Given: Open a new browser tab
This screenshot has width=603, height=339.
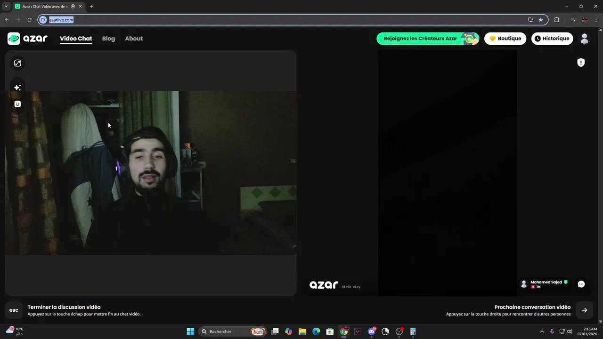Looking at the screenshot, I should [x=91, y=7].
